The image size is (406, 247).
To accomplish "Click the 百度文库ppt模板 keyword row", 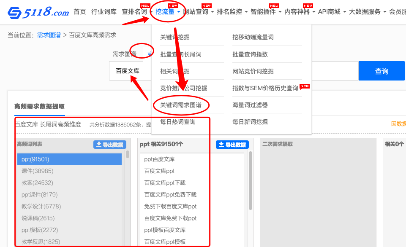I will (x=192, y=242).
